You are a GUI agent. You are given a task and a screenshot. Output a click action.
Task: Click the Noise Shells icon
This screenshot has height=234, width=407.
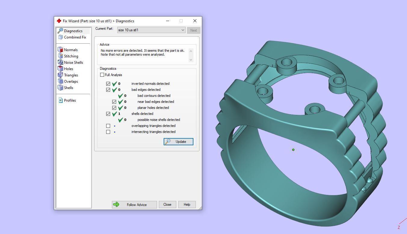click(x=60, y=63)
